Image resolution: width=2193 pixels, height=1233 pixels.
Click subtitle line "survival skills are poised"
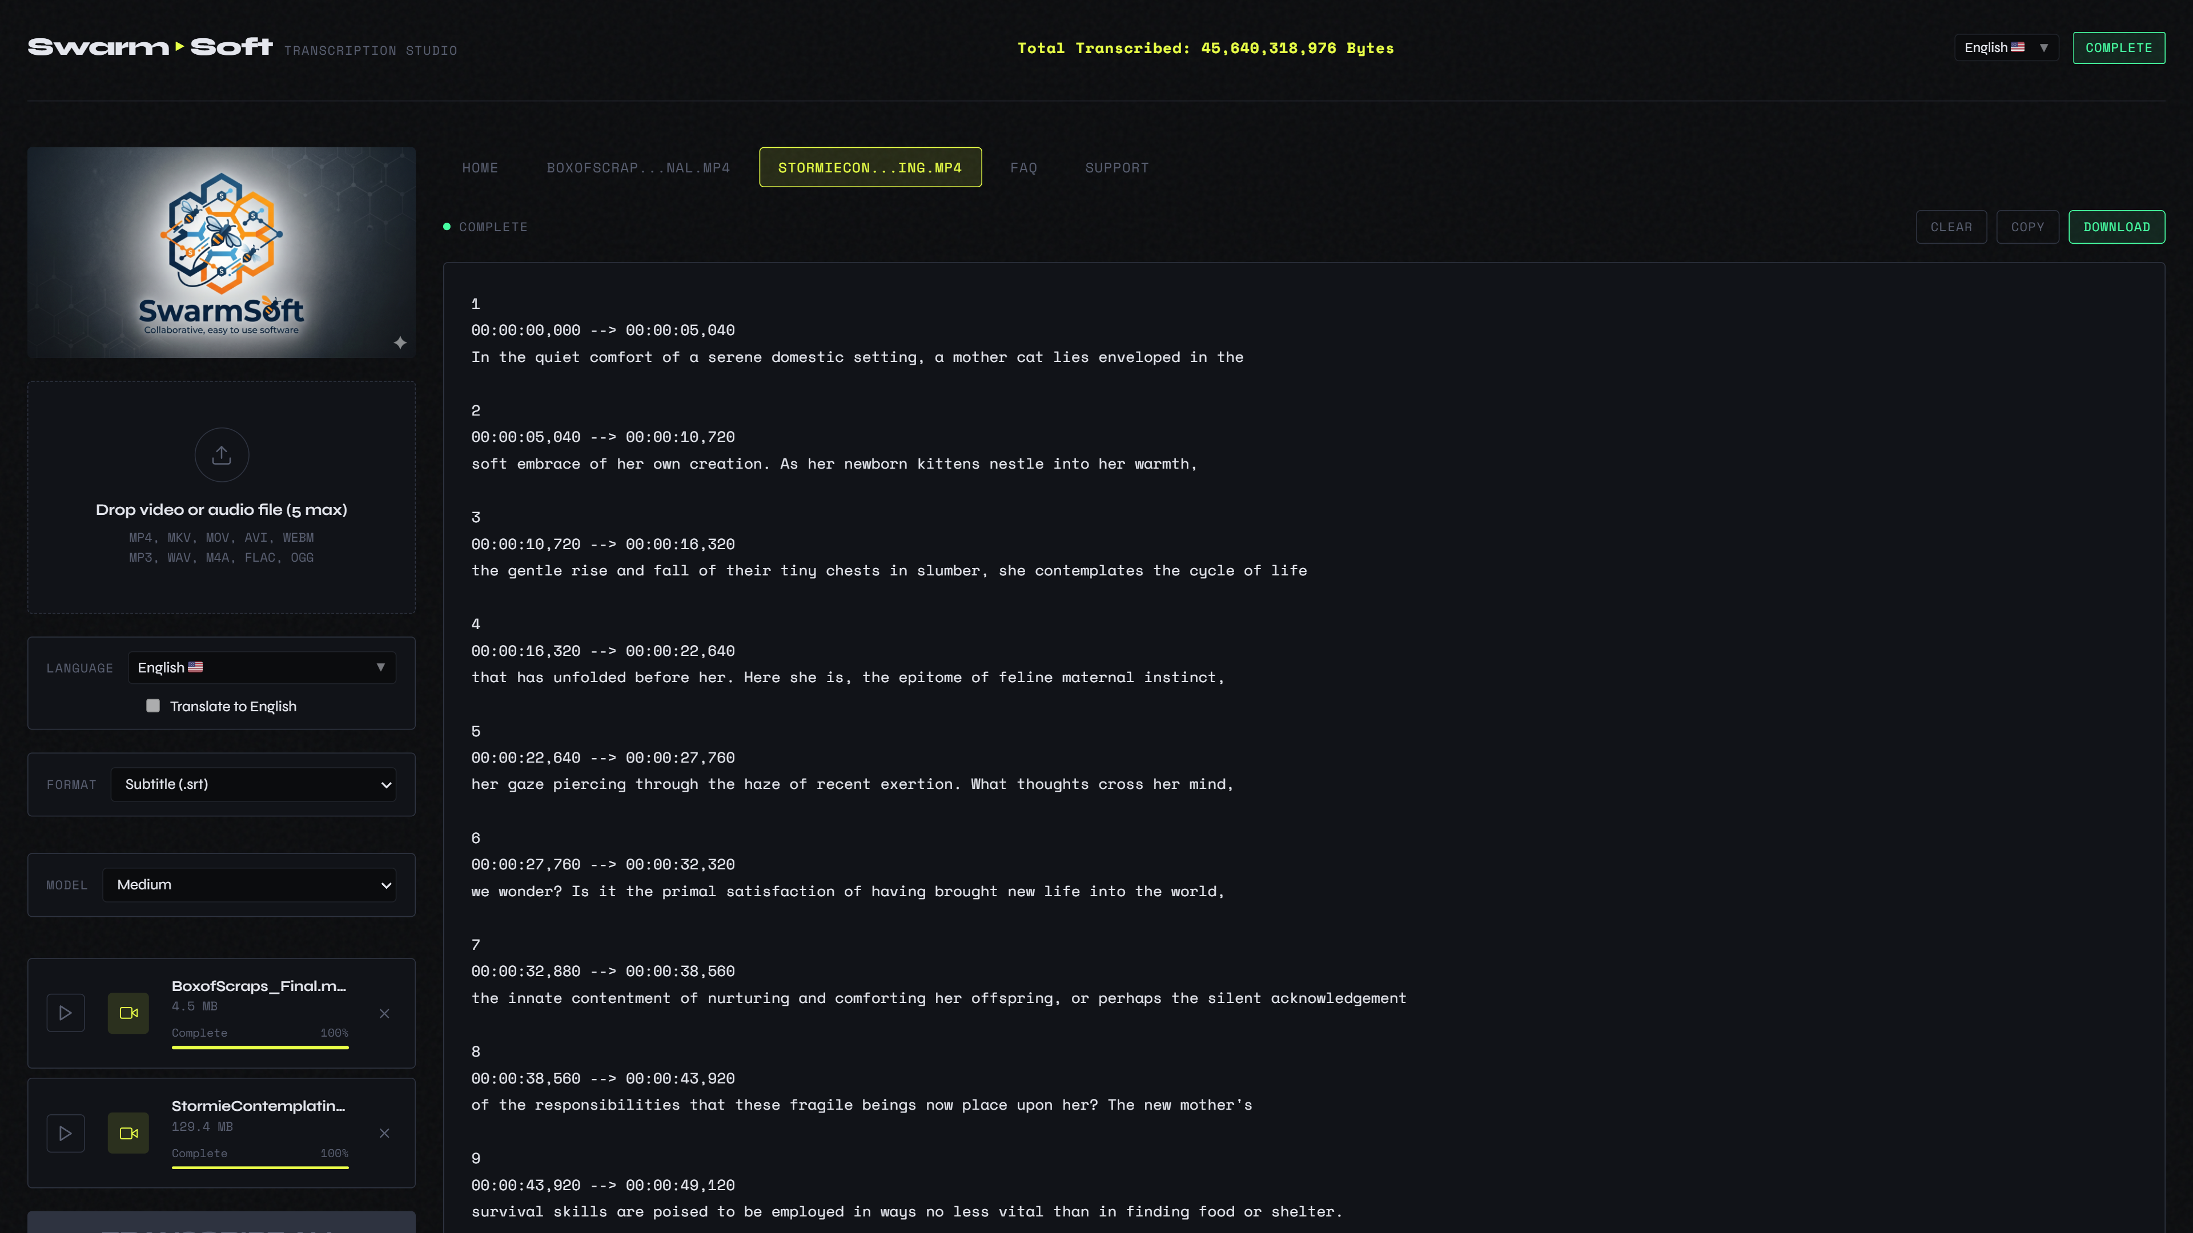(907, 1212)
